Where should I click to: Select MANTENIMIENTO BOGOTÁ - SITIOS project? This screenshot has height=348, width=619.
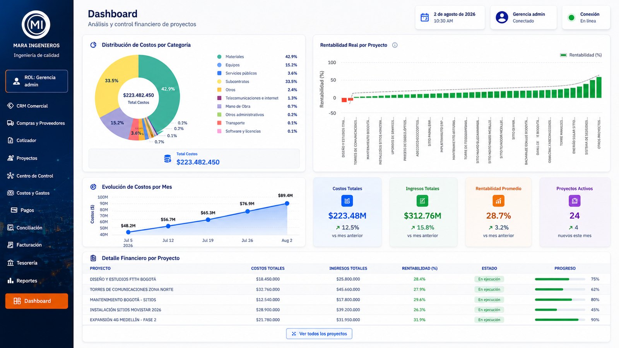[346, 300]
